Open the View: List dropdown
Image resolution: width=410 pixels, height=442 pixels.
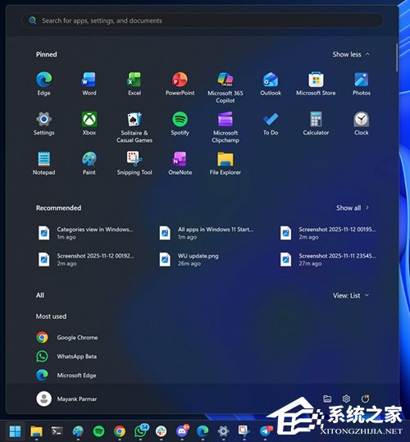[351, 295]
